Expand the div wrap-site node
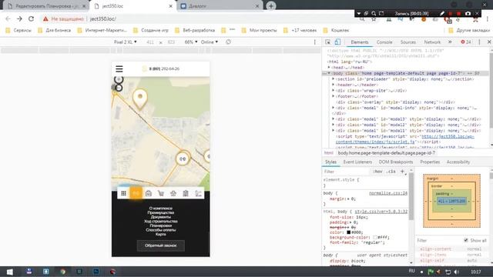The image size is (493, 277). pos(334,91)
